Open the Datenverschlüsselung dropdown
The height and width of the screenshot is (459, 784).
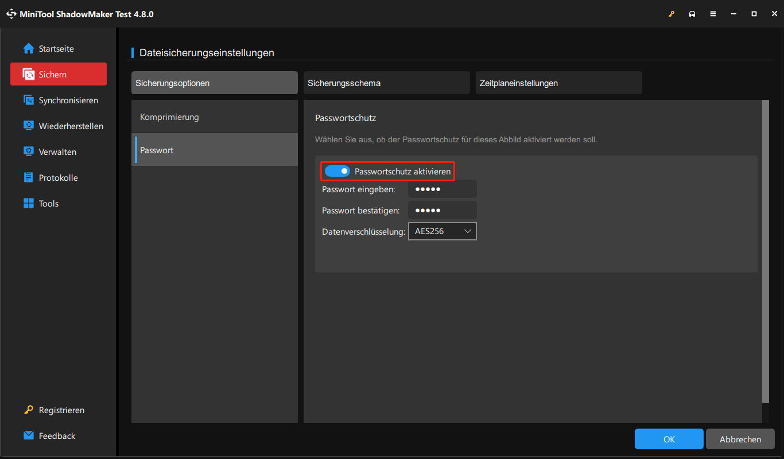[x=442, y=231]
